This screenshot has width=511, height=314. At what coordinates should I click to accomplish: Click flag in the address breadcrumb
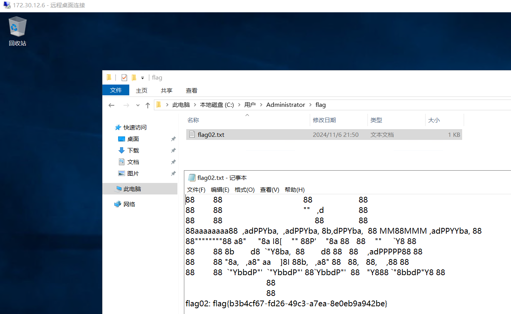pos(321,105)
